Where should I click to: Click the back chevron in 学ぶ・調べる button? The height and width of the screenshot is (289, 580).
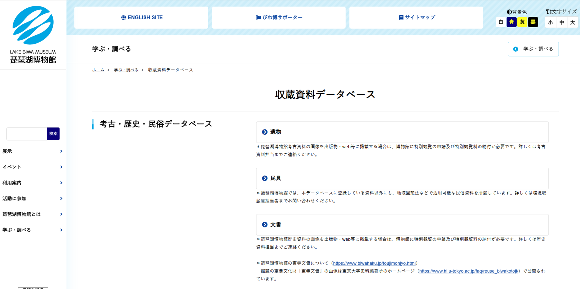[x=516, y=49]
